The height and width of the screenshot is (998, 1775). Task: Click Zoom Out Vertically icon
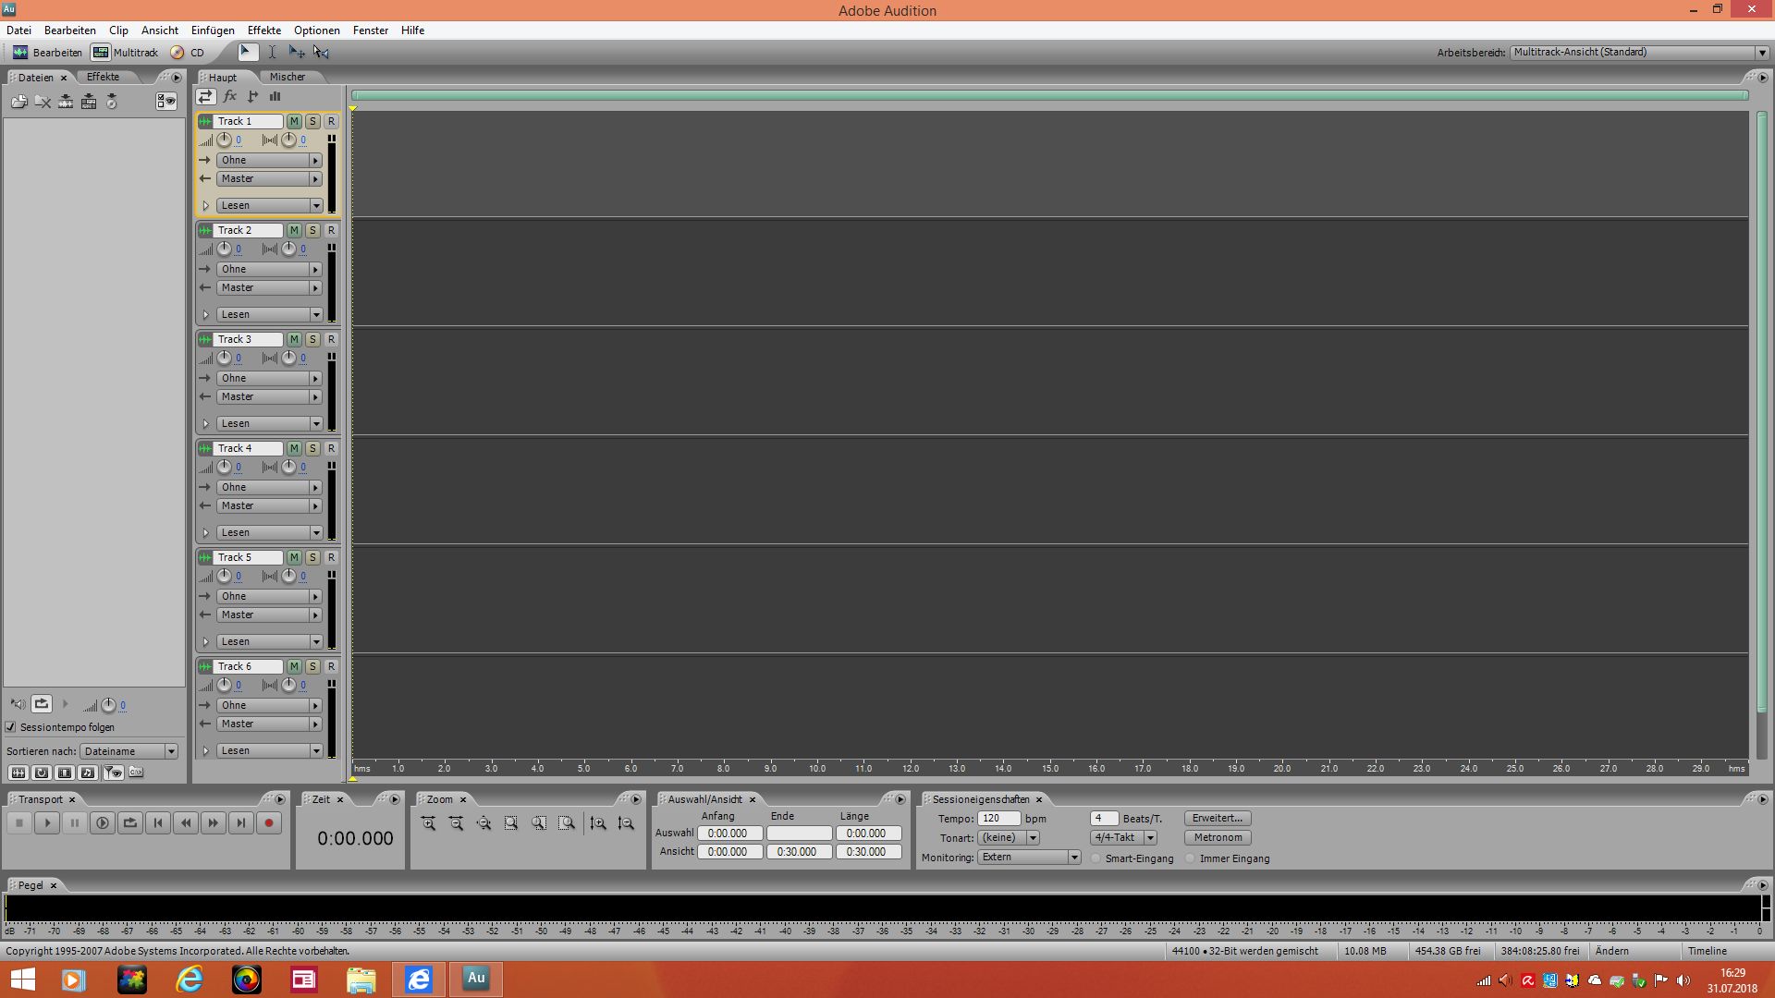[x=626, y=822]
